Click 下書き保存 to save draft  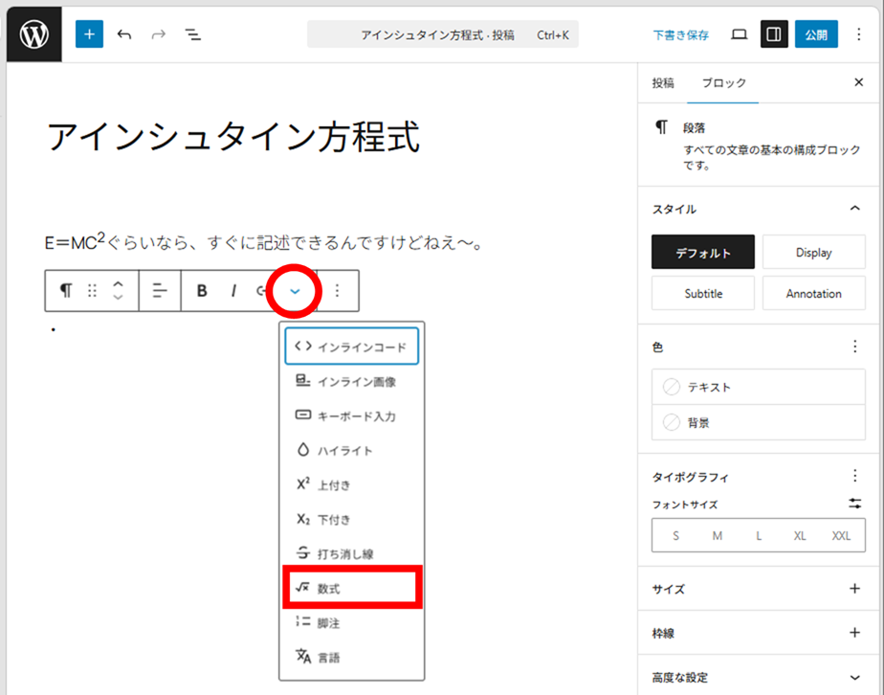[681, 34]
